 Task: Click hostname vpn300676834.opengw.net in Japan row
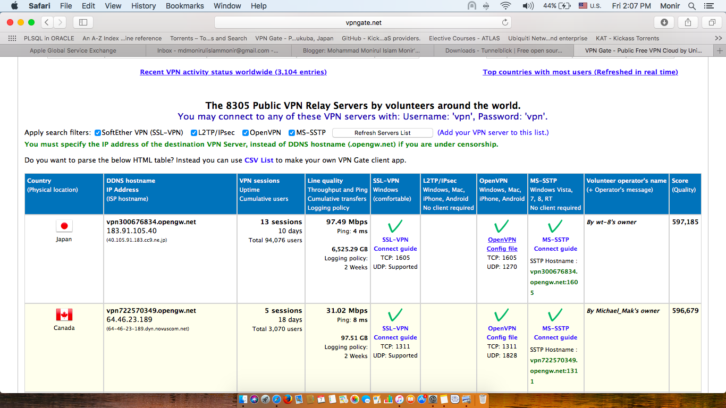(151, 222)
